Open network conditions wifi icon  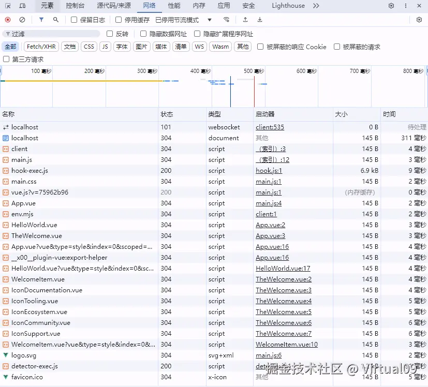coord(226,20)
